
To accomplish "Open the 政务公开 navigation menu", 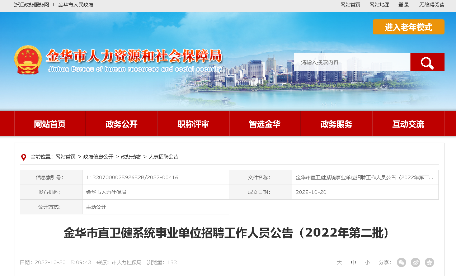I will [122, 124].
